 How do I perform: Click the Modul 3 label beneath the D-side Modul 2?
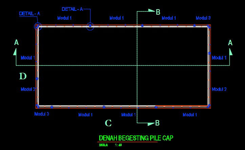pos(42,114)
